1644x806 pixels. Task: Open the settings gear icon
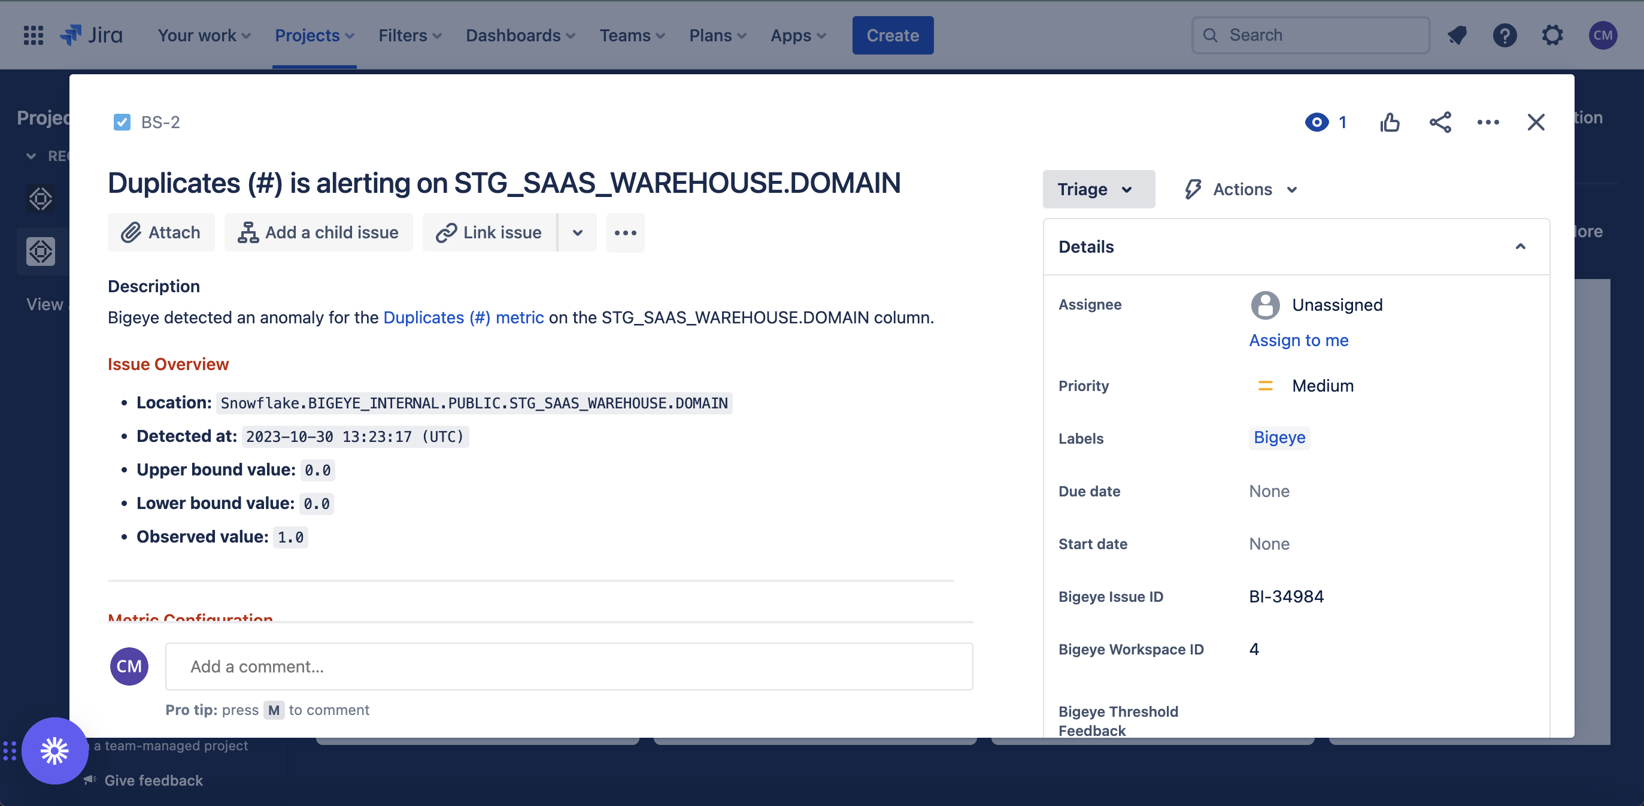pos(1552,35)
